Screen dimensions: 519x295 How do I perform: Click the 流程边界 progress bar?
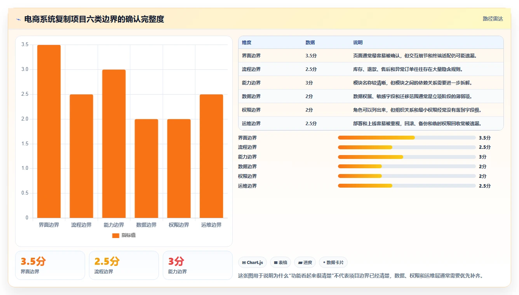tap(407, 147)
